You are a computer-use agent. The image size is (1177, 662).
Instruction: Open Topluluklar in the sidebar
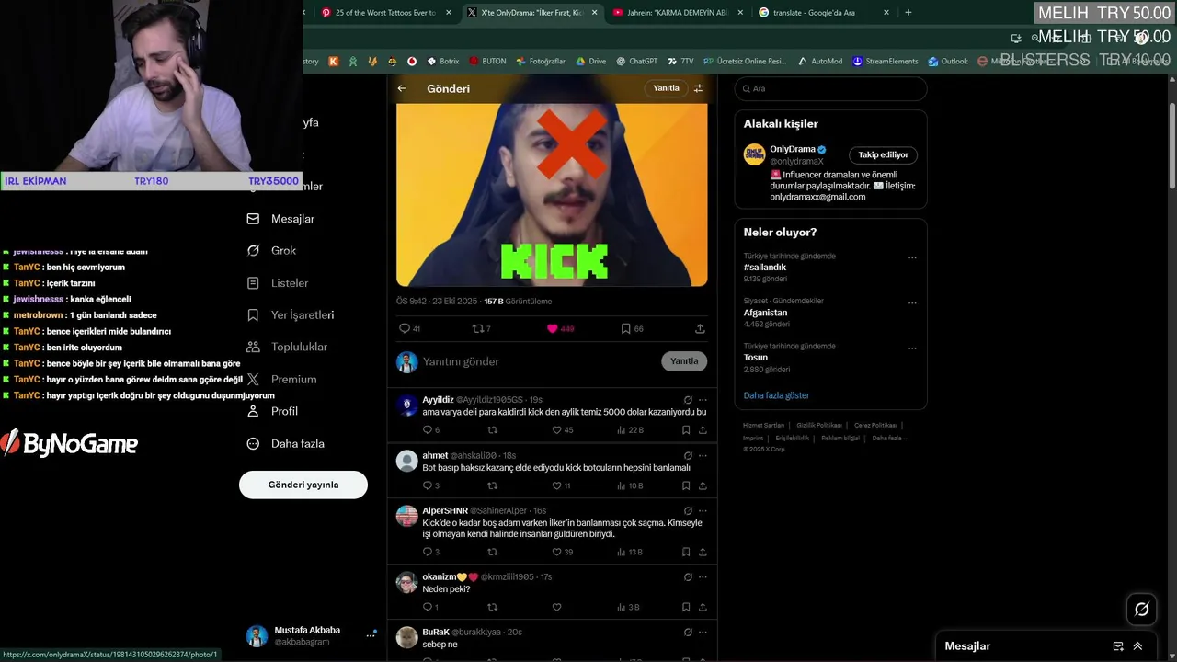[287, 347]
